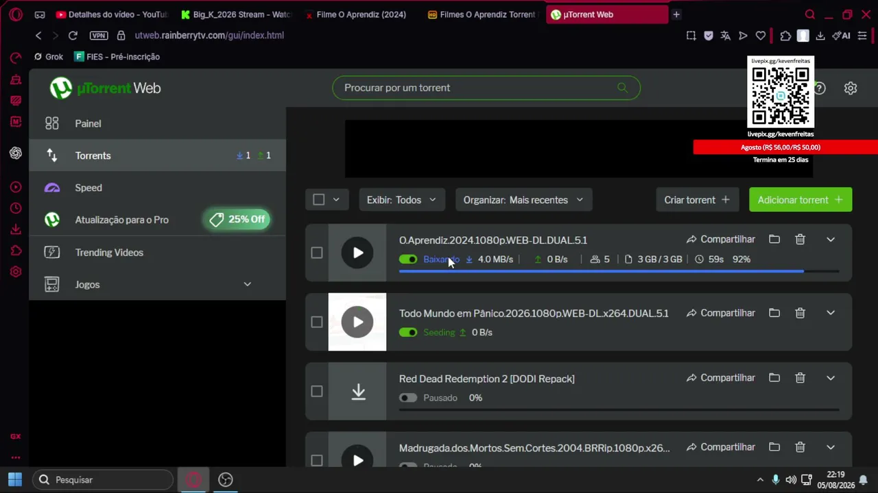Image resolution: width=878 pixels, height=493 pixels.
Task: Check the Madrugada.dos.Mortos torrent checkbox
Action: (x=317, y=460)
